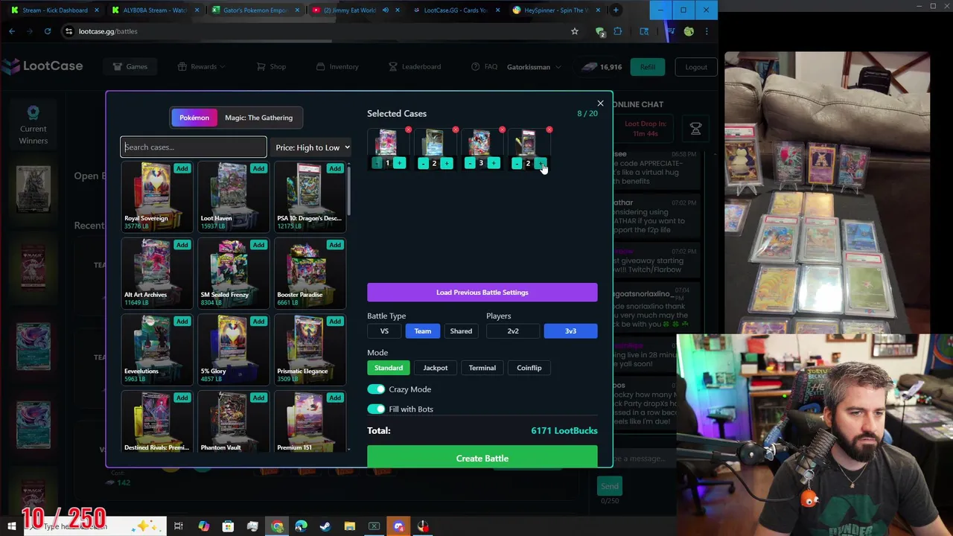Add the Prismatic Elegance case

pyautogui.click(x=334, y=322)
